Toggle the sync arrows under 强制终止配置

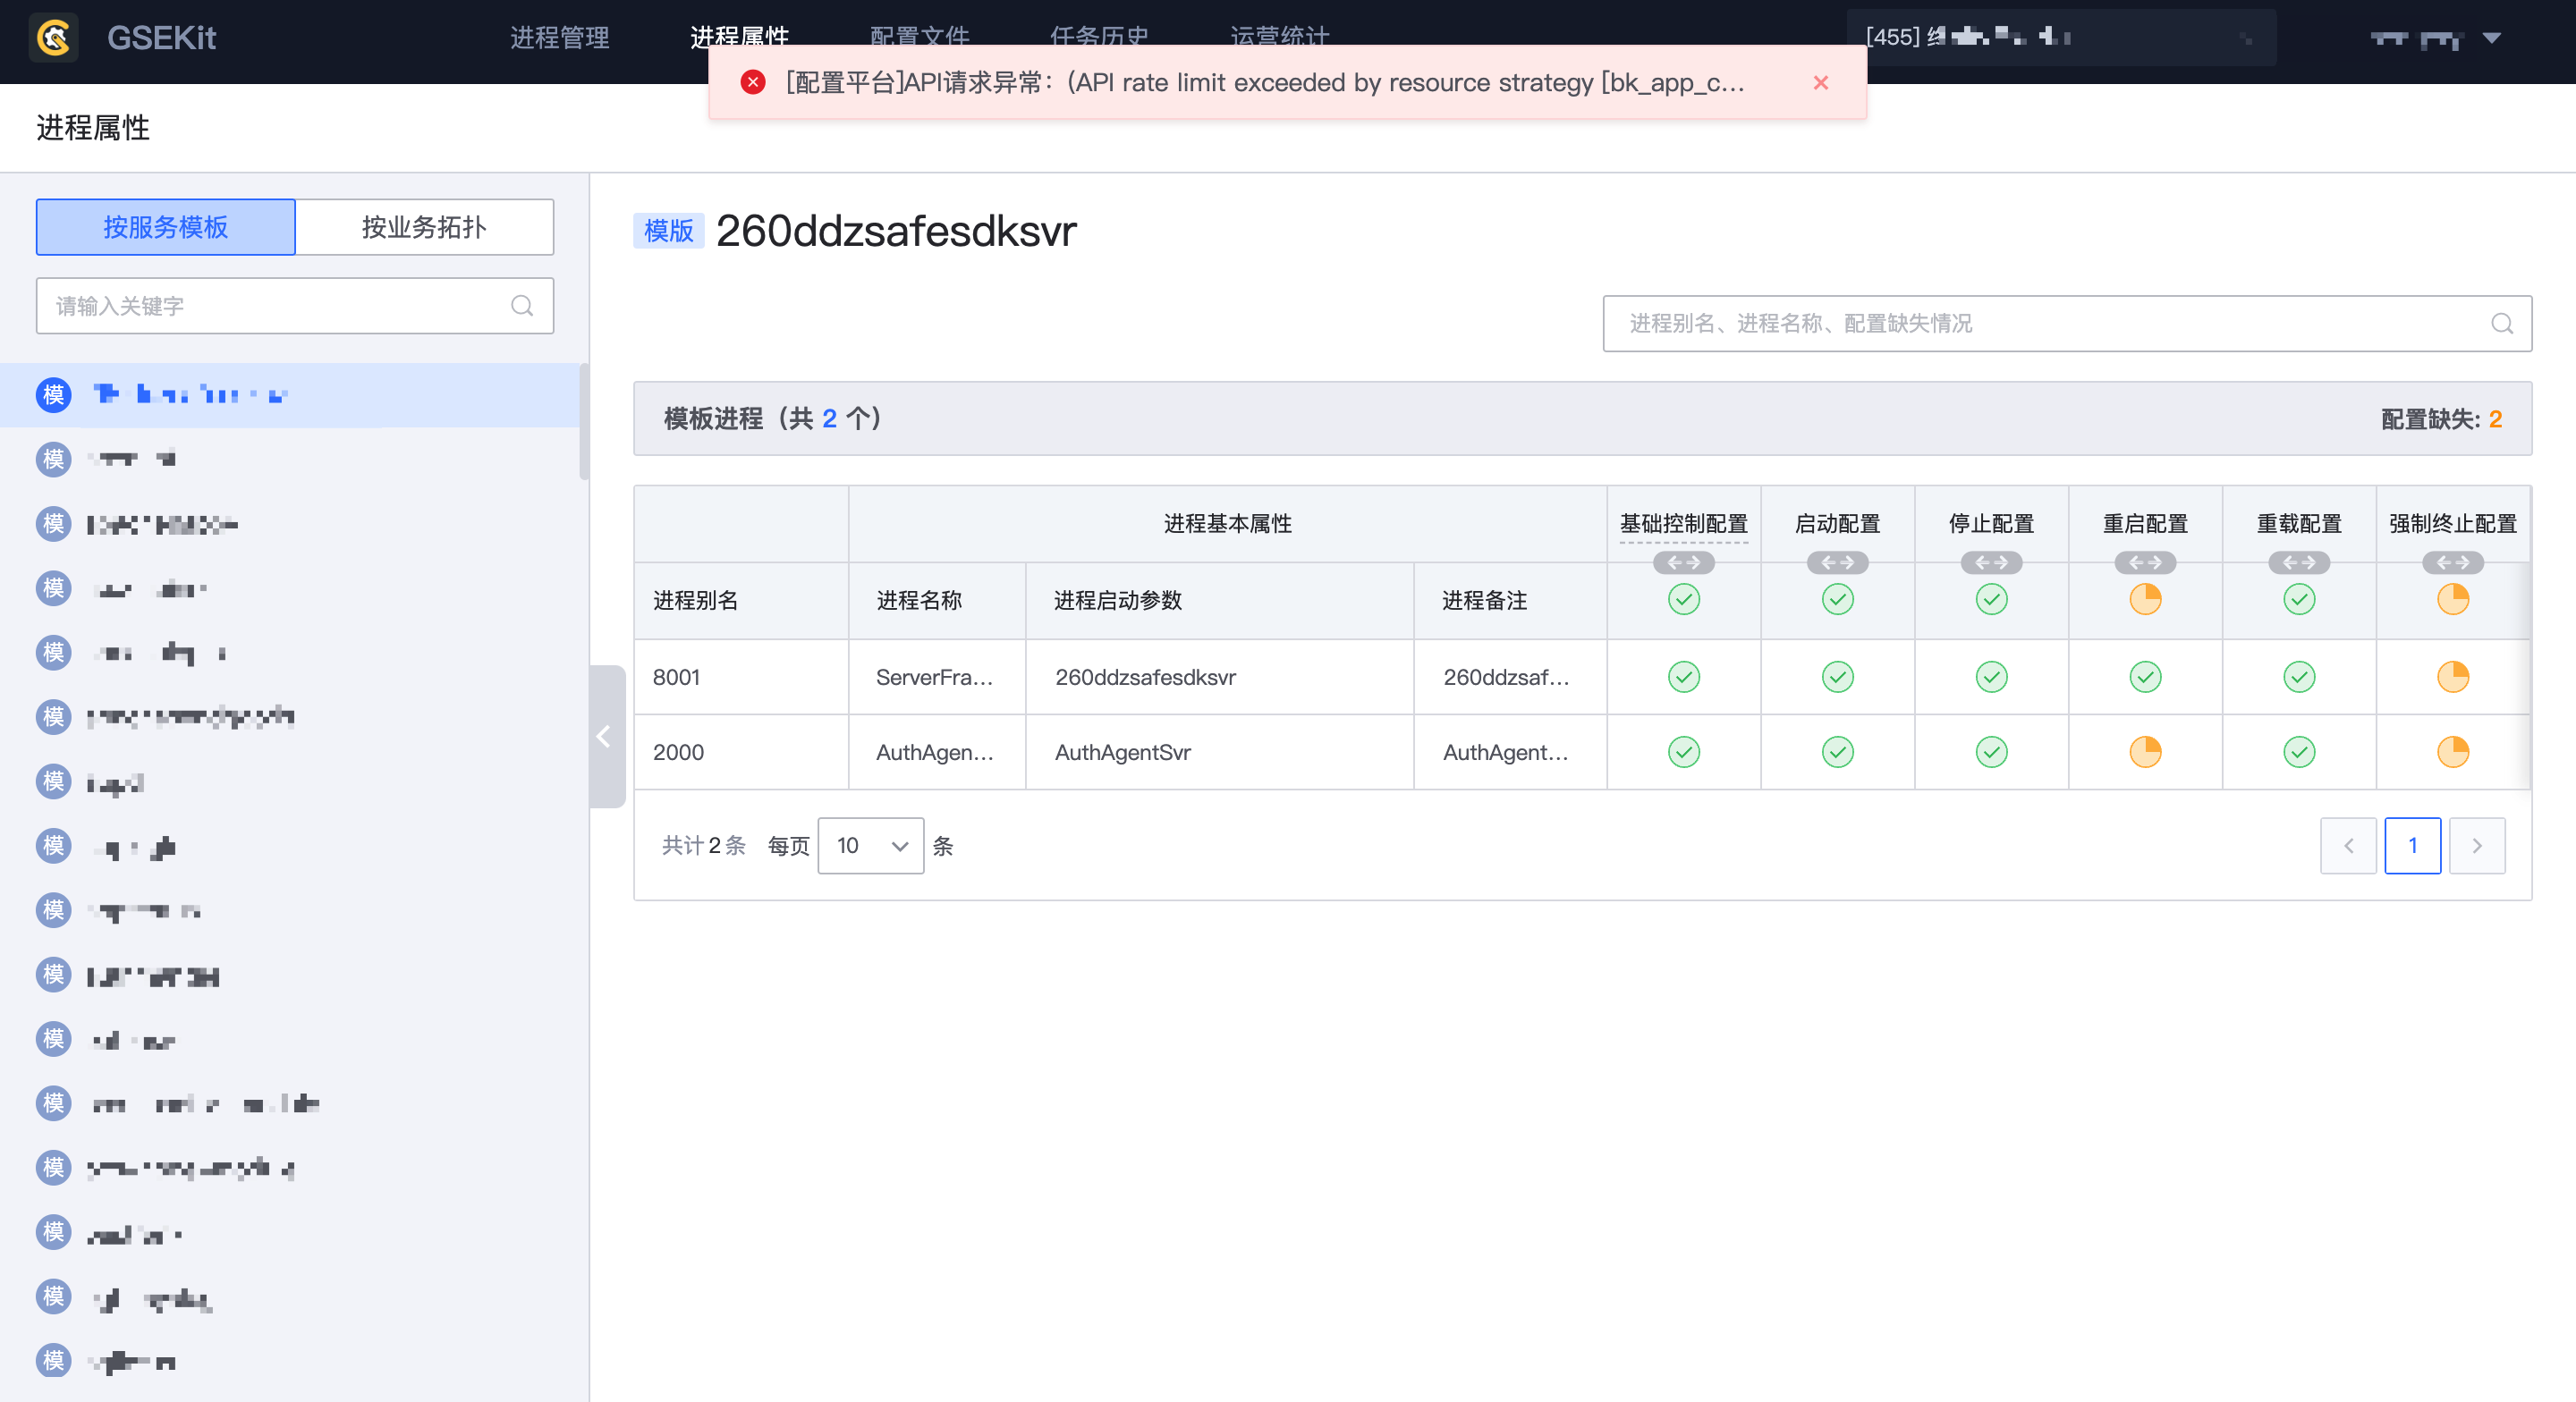click(x=2452, y=563)
